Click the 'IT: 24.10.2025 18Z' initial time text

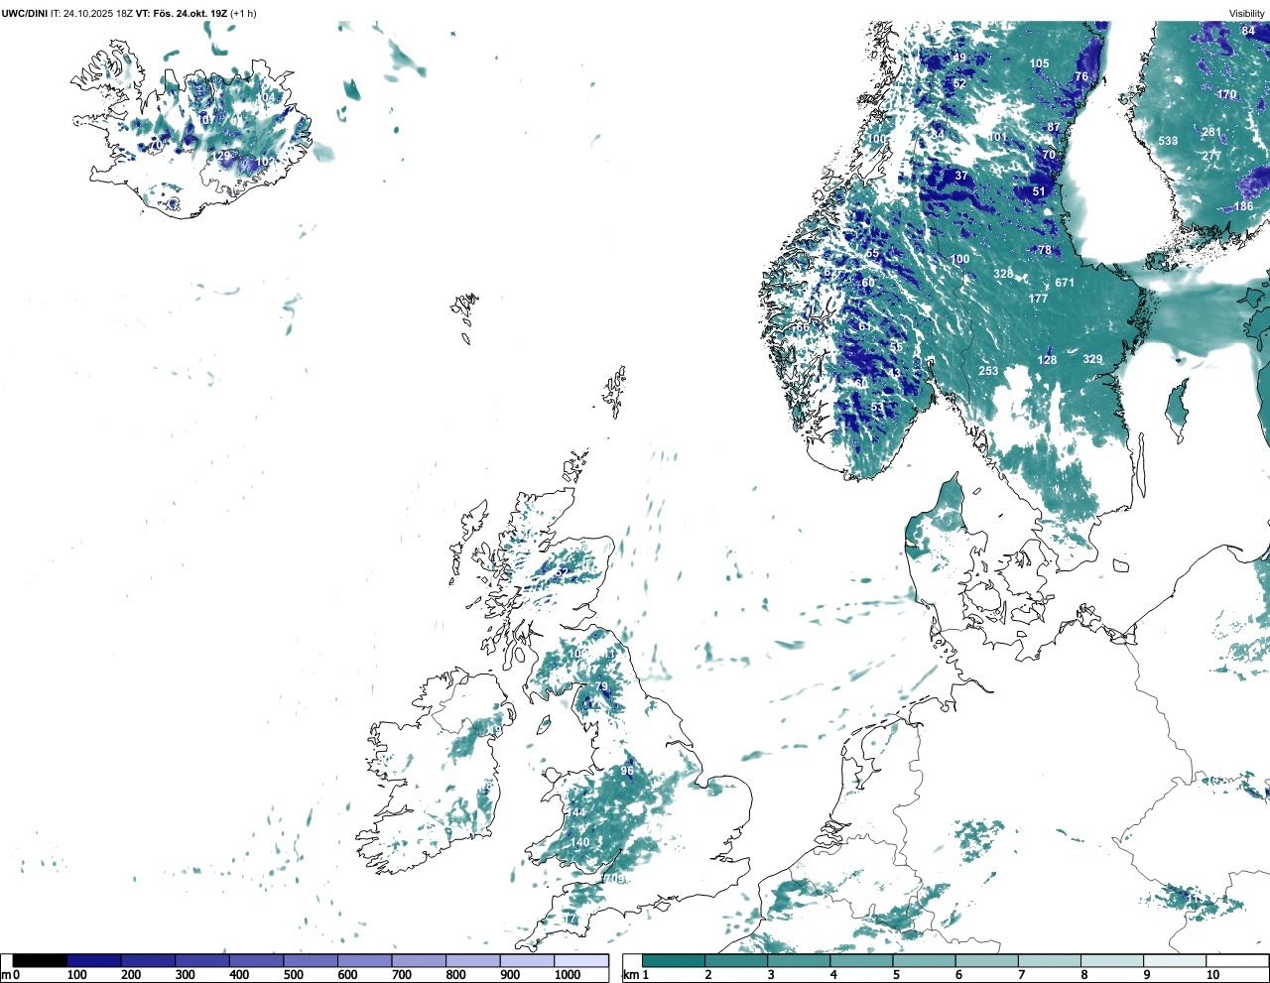[91, 14]
